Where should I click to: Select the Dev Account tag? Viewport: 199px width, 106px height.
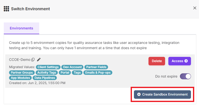[x=72, y=67]
